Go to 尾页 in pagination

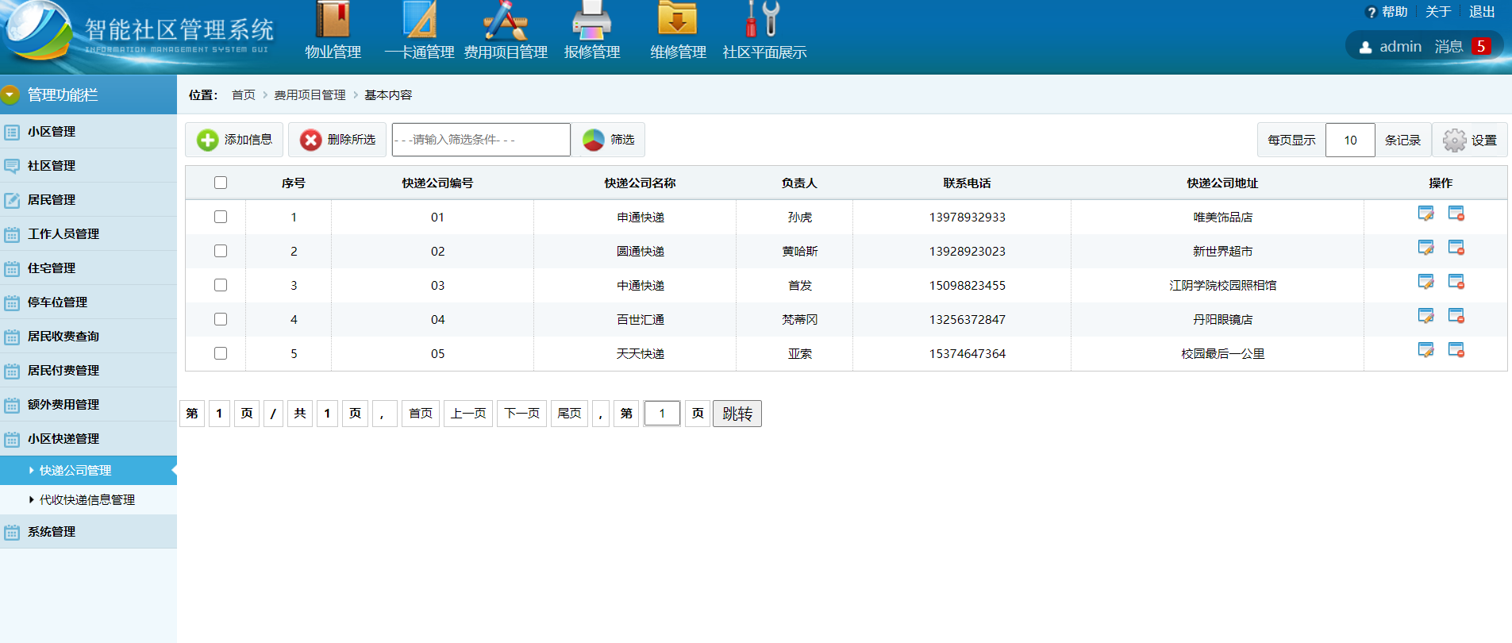[x=569, y=414]
